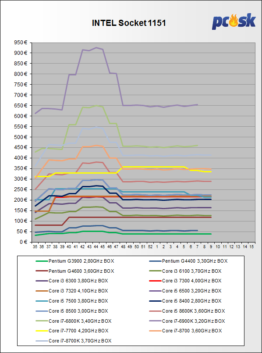262x353 pixels.
Task: Click week 48 on the x-axis
Action: tap(123, 247)
